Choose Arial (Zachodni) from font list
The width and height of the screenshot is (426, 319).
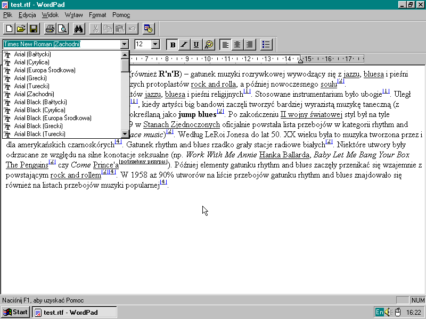pos(62,94)
